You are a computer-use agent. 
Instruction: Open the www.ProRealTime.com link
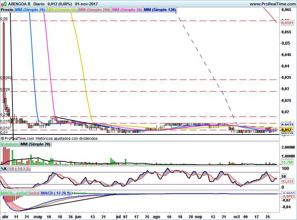(x=272, y=4)
